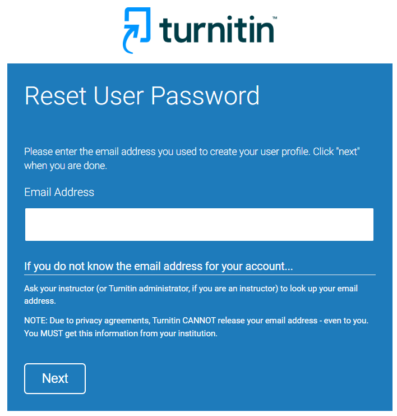The image size is (397, 416).
Task: Click the trademark symbol beside turnitin
Action: click(275, 19)
